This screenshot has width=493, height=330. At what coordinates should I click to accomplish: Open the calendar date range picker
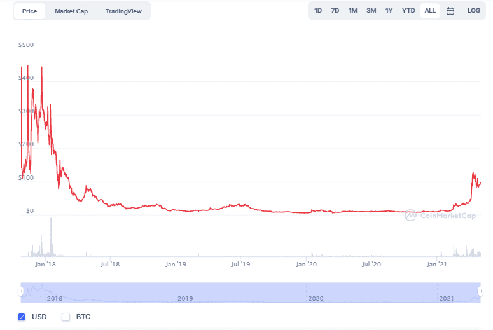tap(450, 11)
